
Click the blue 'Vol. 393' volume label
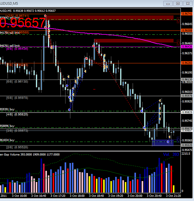[171, 154]
